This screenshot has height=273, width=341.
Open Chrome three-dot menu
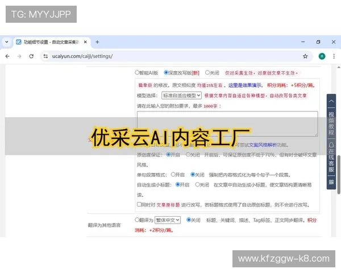pos(334,56)
